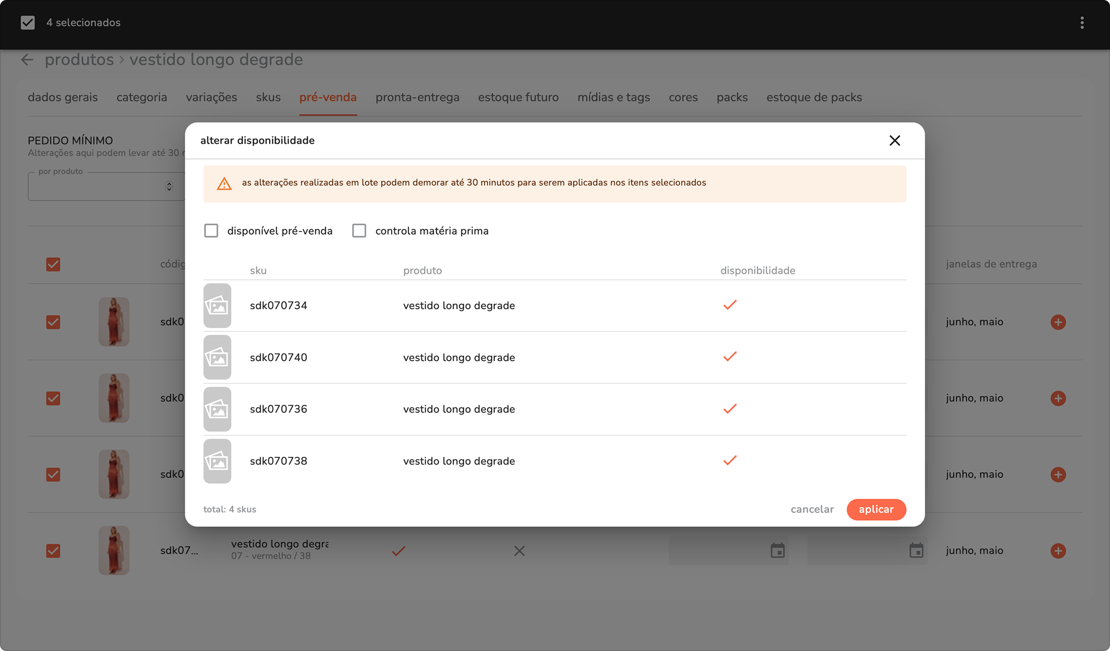Click the produtos breadcrumb link
Image resolution: width=1110 pixels, height=651 pixels.
[79, 60]
